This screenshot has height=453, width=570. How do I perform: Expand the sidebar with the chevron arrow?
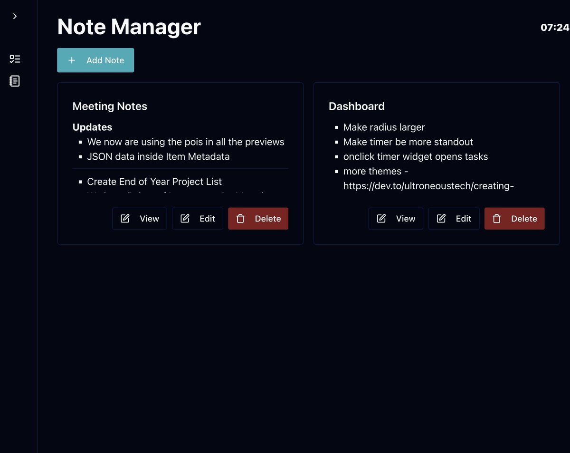(15, 16)
